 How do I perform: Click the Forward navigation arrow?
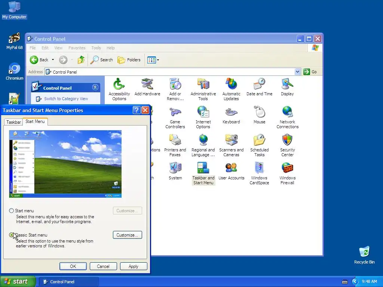pos(63,60)
